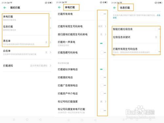Open 垃圾信息关键词 setting
The height and width of the screenshot is (123, 164).
[137, 37]
